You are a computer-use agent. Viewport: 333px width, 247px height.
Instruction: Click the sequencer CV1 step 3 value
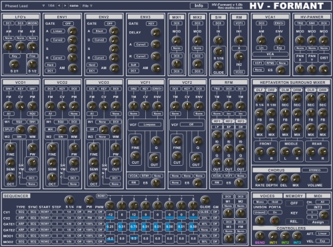tap(134, 215)
